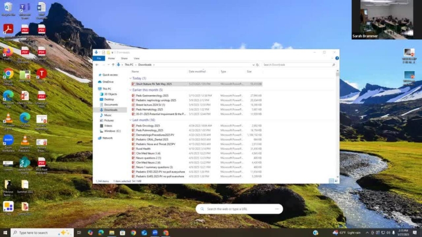Click the Up arrow in File Explorer

(x=113, y=64)
